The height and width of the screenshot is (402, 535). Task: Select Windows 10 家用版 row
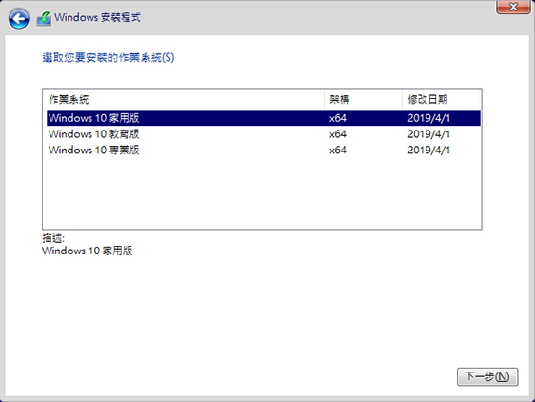pos(264,118)
